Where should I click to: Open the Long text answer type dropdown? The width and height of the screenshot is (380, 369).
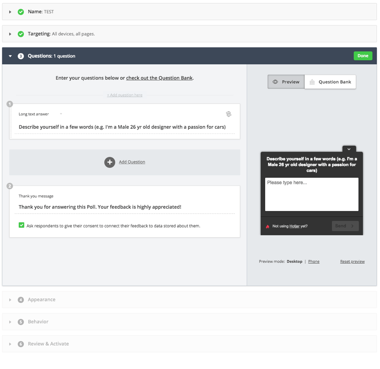[40, 114]
